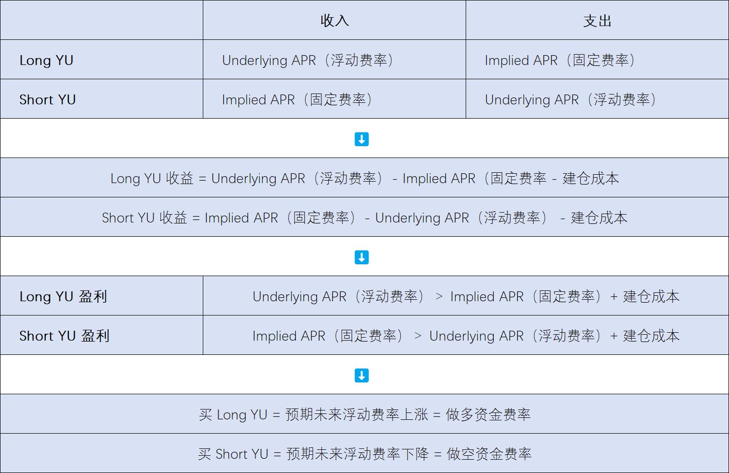Select the Long YU 收益 formula row
This screenshot has width=729, height=473.
pos(364,178)
